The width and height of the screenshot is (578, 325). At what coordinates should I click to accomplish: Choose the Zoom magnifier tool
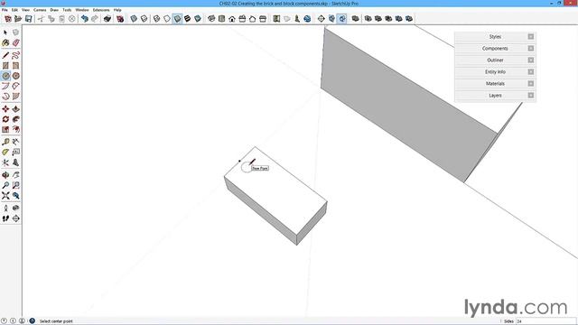click(5, 185)
